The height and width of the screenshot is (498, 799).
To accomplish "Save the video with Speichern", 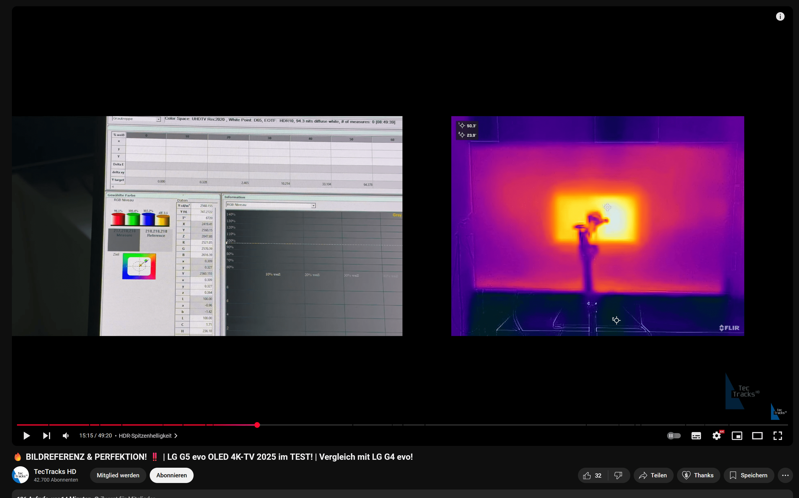I will pos(749,475).
